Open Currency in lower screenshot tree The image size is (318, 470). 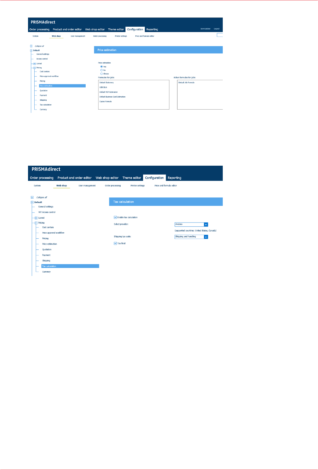[x=46, y=272]
